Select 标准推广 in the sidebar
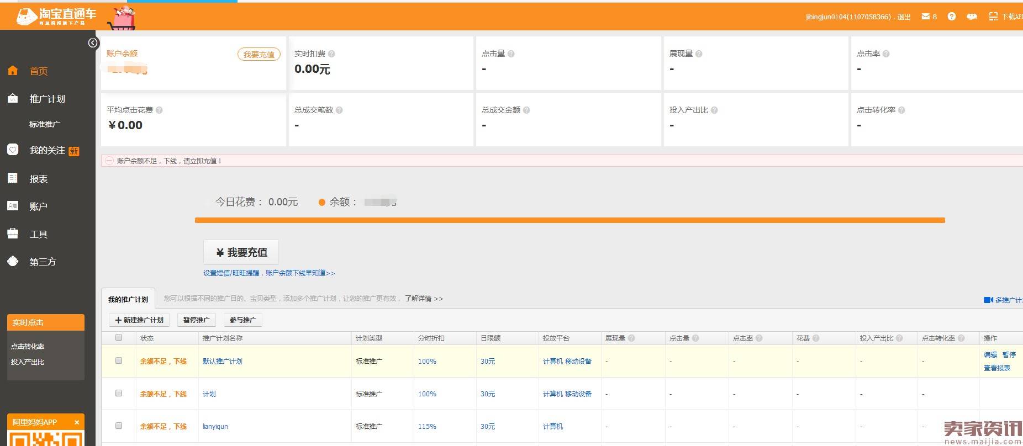1023x446 pixels. coord(45,124)
